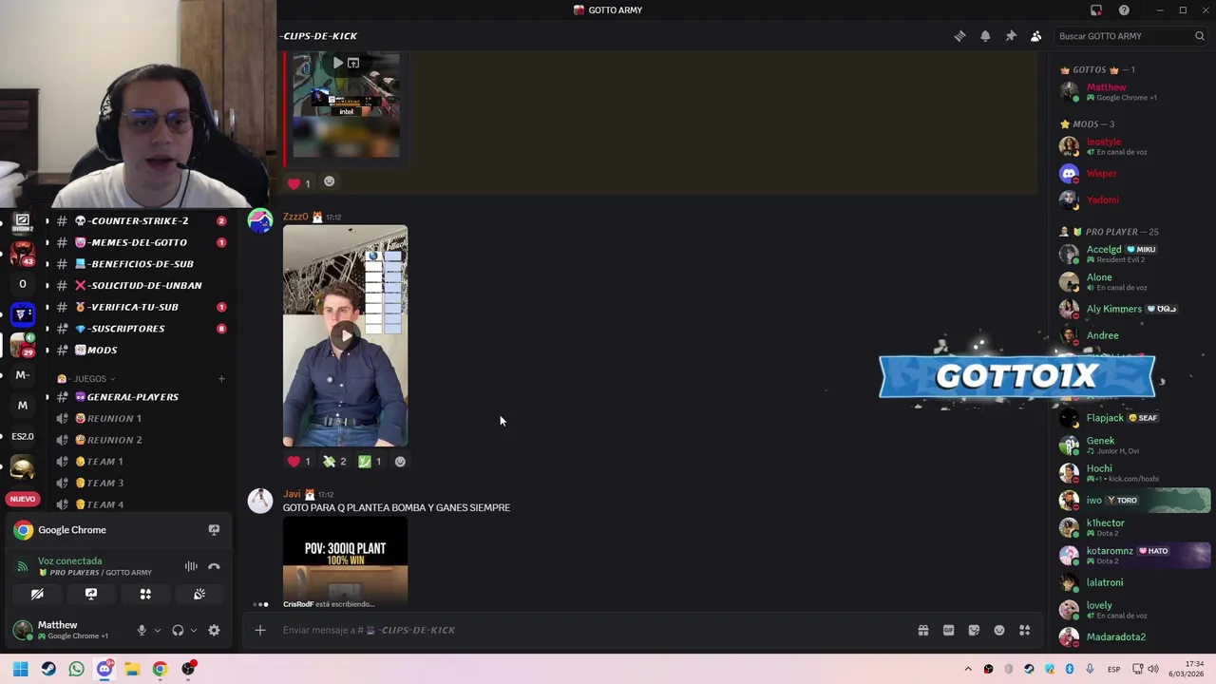Show hidden system tray icons chevron
1216x684 pixels.
tap(968, 669)
